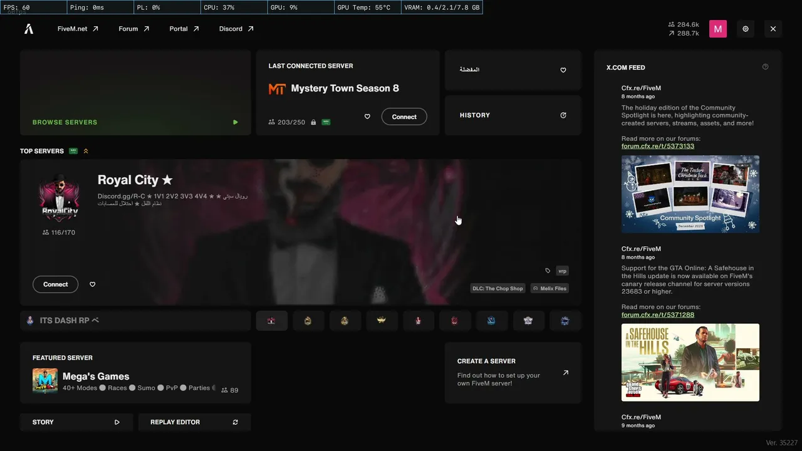Select the yellow winged server icon in the carousel
This screenshot has width=802, height=451.
click(x=381, y=321)
